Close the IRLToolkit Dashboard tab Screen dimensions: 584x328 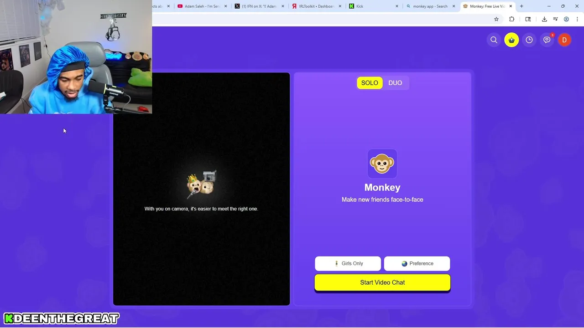(x=340, y=6)
